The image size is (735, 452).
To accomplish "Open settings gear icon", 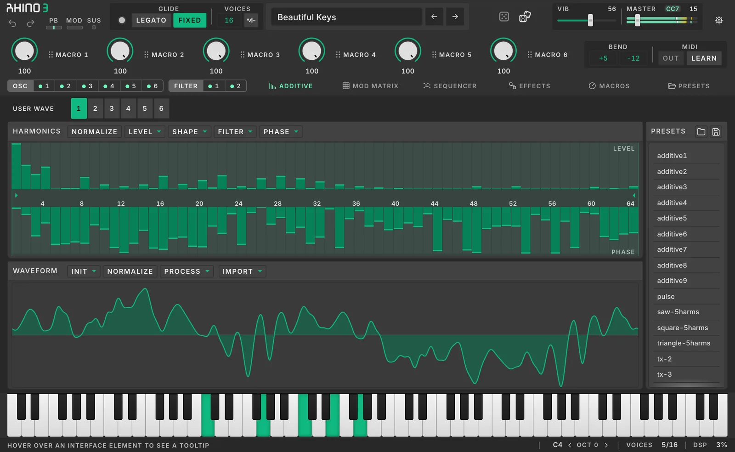I will point(719,20).
